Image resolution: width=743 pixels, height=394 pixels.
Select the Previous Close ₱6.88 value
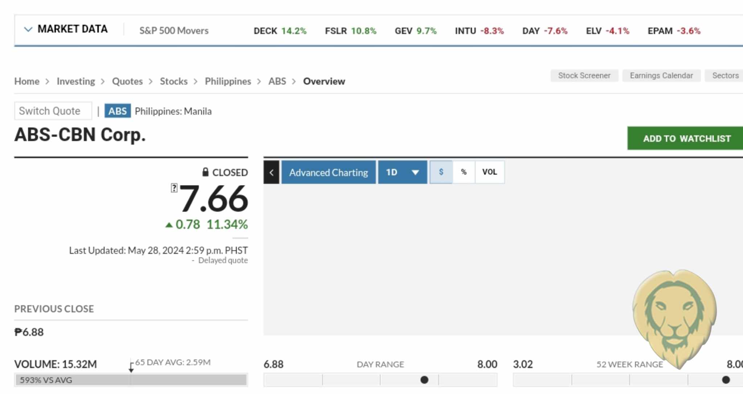click(x=29, y=332)
